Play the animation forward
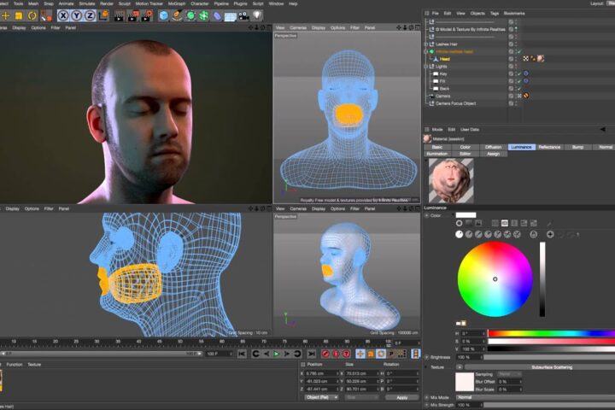This screenshot has height=410, width=615. pyautogui.click(x=277, y=354)
